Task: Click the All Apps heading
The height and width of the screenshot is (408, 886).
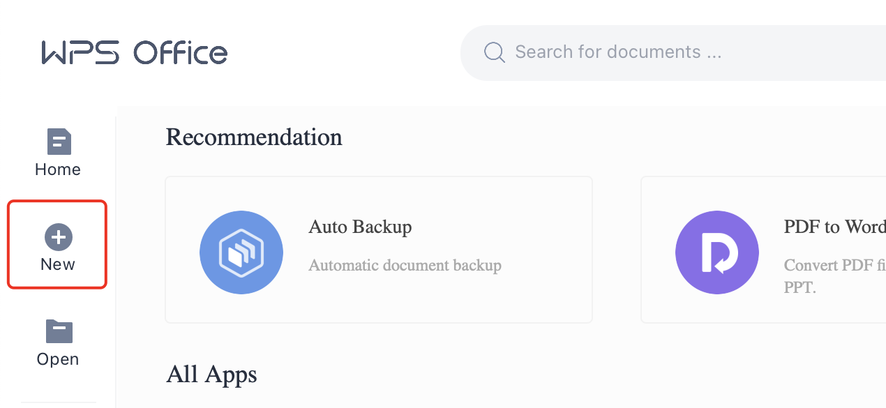Action: (x=211, y=375)
